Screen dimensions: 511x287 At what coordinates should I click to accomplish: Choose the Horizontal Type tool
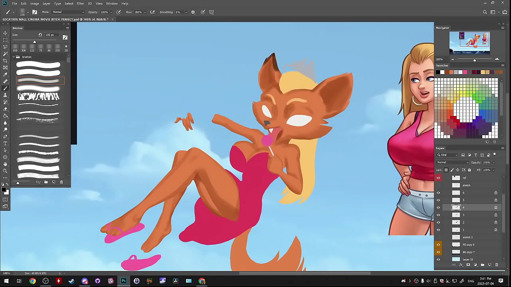tap(5, 143)
